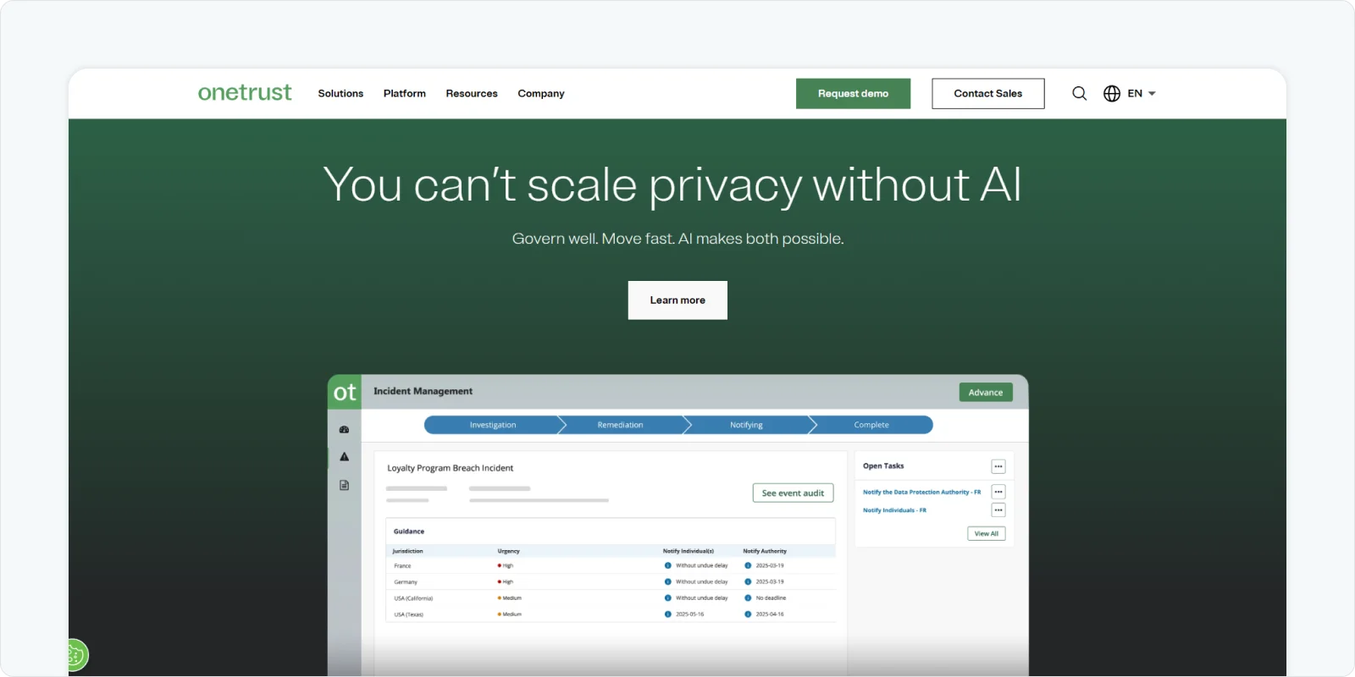The width and height of the screenshot is (1355, 677).
Task: Click the Advance button
Action: coord(986,393)
